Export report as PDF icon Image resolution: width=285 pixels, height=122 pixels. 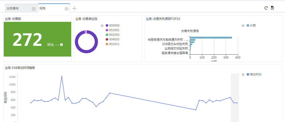[272, 8]
